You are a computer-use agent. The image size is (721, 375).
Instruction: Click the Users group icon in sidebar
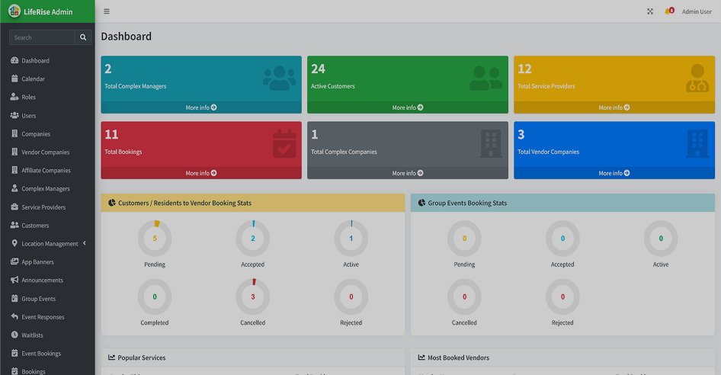point(14,116)
